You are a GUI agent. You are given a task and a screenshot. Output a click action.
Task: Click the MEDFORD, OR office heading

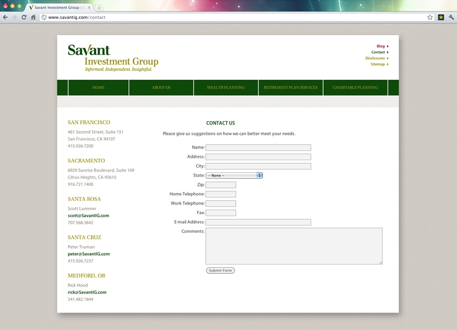86,276
